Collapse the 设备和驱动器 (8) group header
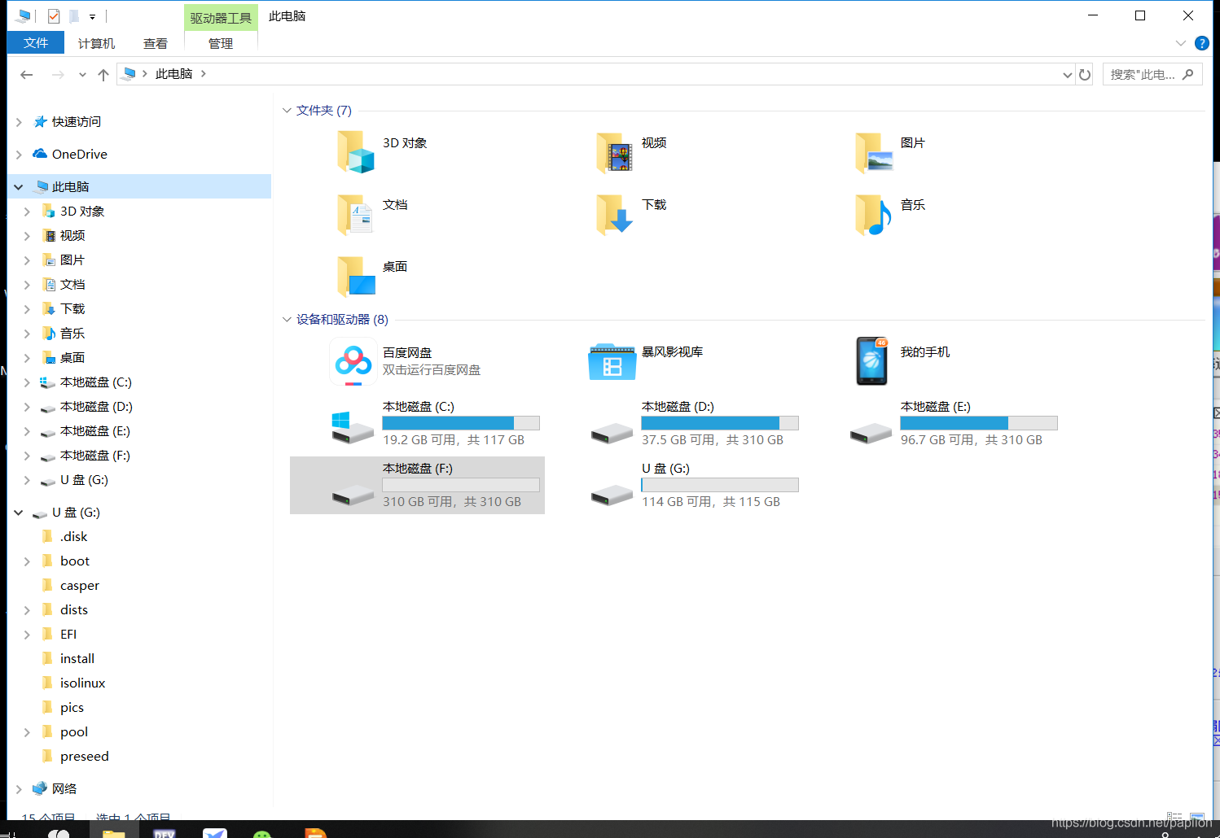The height and width of the screenshot is (838, 1220). [287, 320]
